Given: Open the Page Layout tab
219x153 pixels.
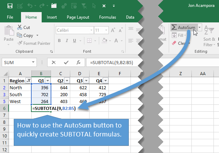Looking at the screenshot, I should tap(77, 17).
